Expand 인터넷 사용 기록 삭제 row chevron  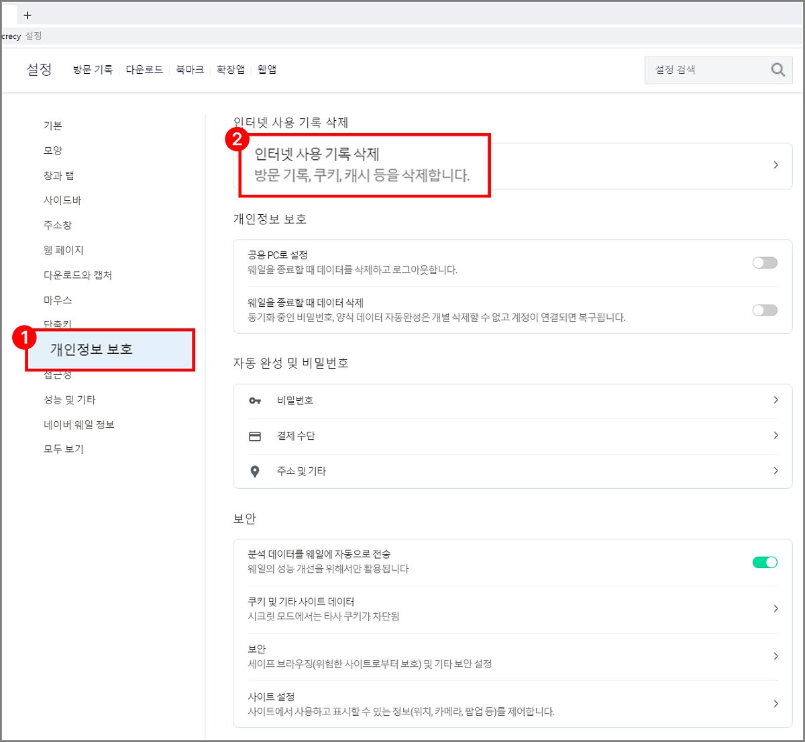point(775,165)
